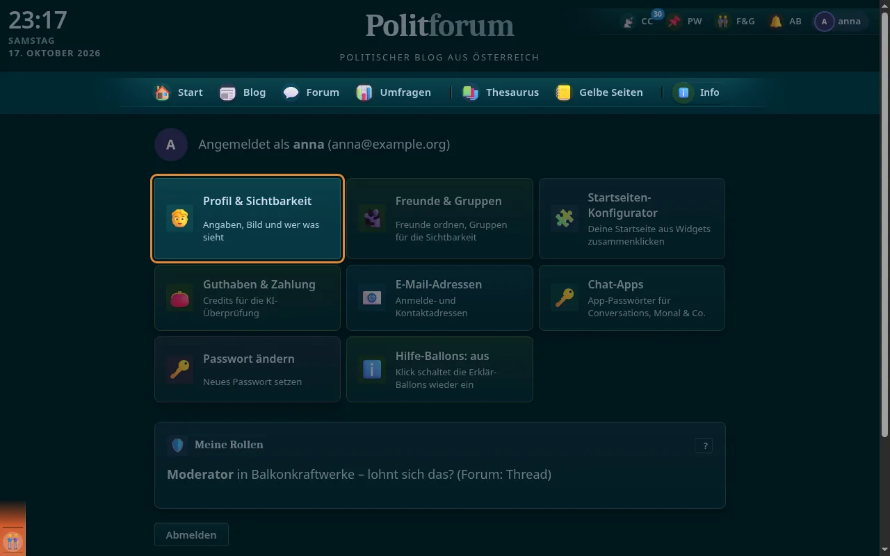Image resolution: width=890 pixels, height=556 pixels.
Task: Click the blue Info icon in navigation
Action: (683, 92)
